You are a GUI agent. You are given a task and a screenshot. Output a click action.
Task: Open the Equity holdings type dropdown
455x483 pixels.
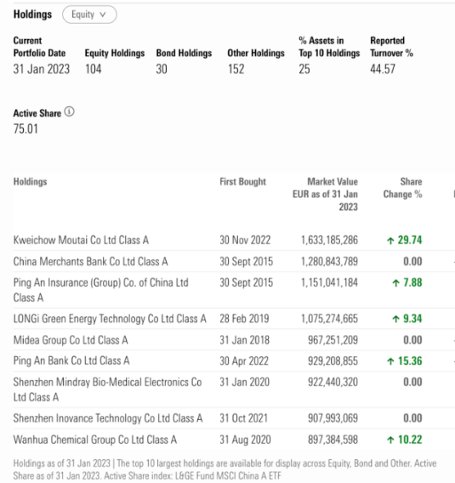click(x=89, y=14)
